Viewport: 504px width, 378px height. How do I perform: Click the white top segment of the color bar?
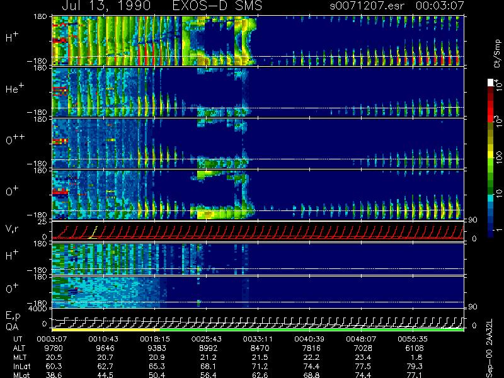491,83
